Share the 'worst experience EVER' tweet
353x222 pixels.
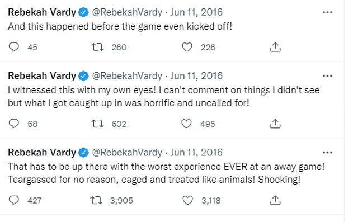tap(275, 200)
